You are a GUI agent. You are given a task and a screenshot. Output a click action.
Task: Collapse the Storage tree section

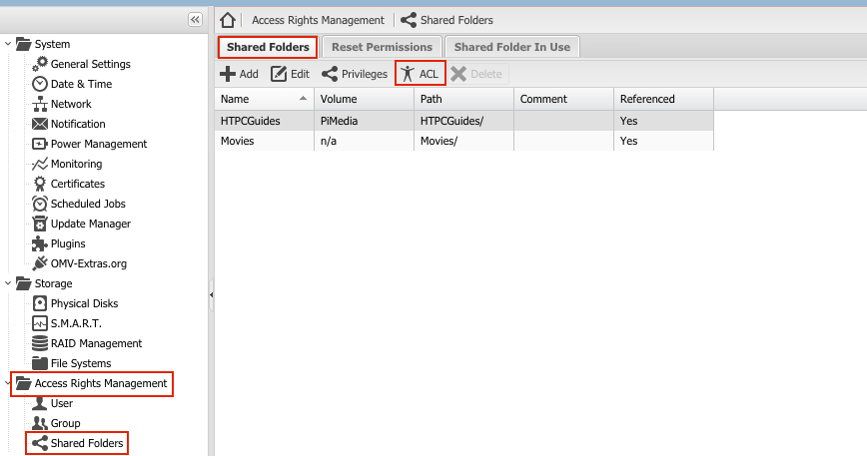point(8,283)
